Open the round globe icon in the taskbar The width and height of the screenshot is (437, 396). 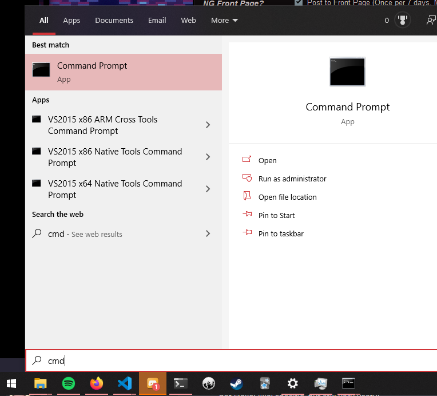[x=208, y=383]
